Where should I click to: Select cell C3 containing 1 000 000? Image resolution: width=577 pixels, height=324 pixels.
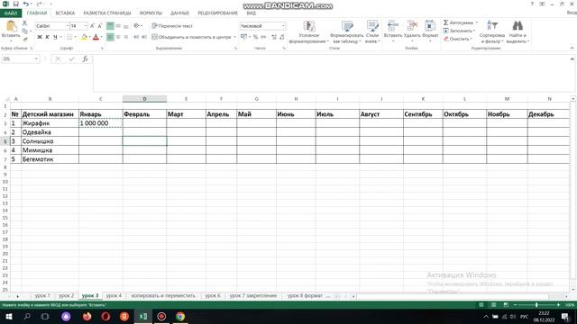coord(100,123)
